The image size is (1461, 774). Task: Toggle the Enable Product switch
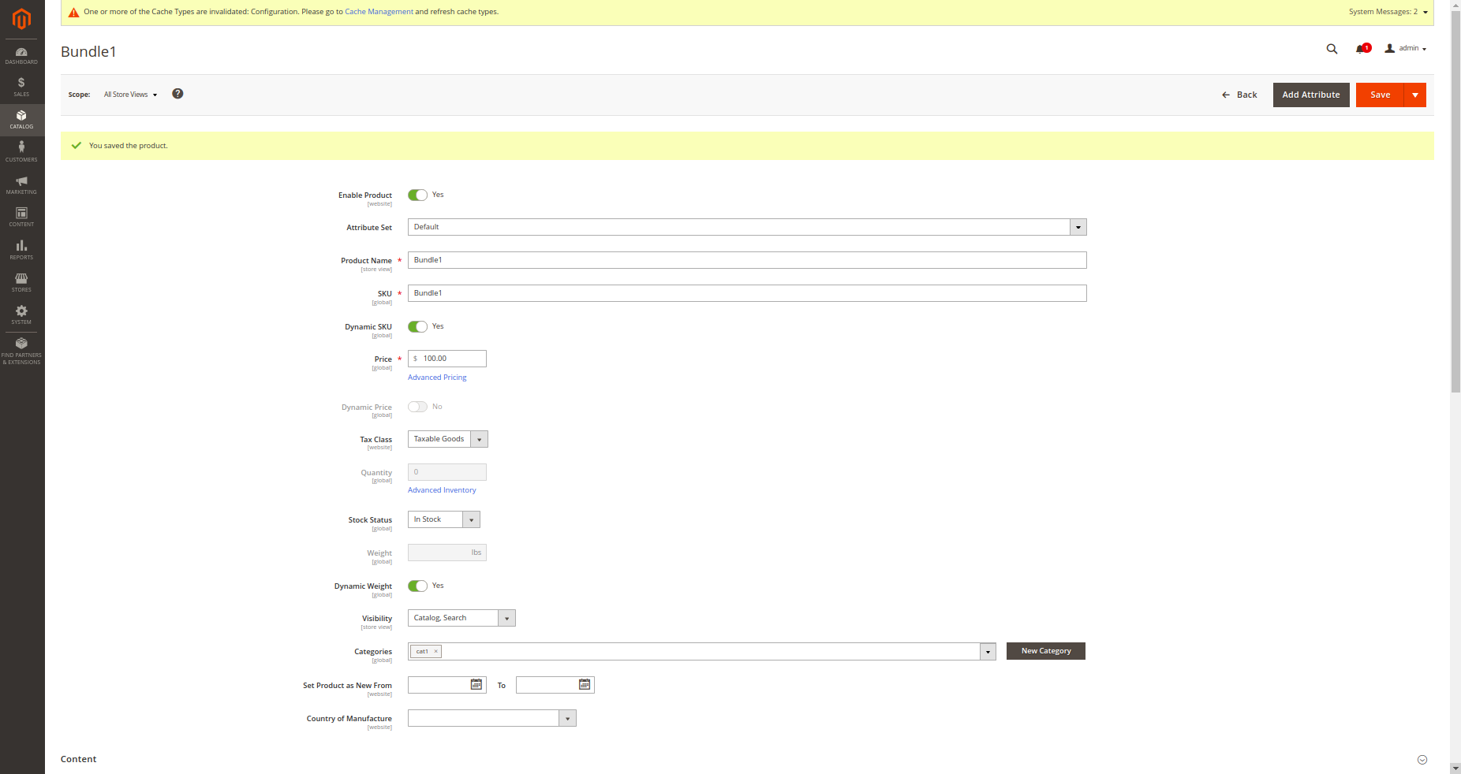pos(417,195)
